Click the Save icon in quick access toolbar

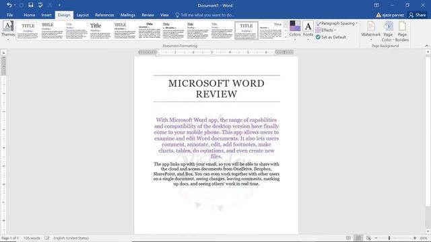pos(31,5)
